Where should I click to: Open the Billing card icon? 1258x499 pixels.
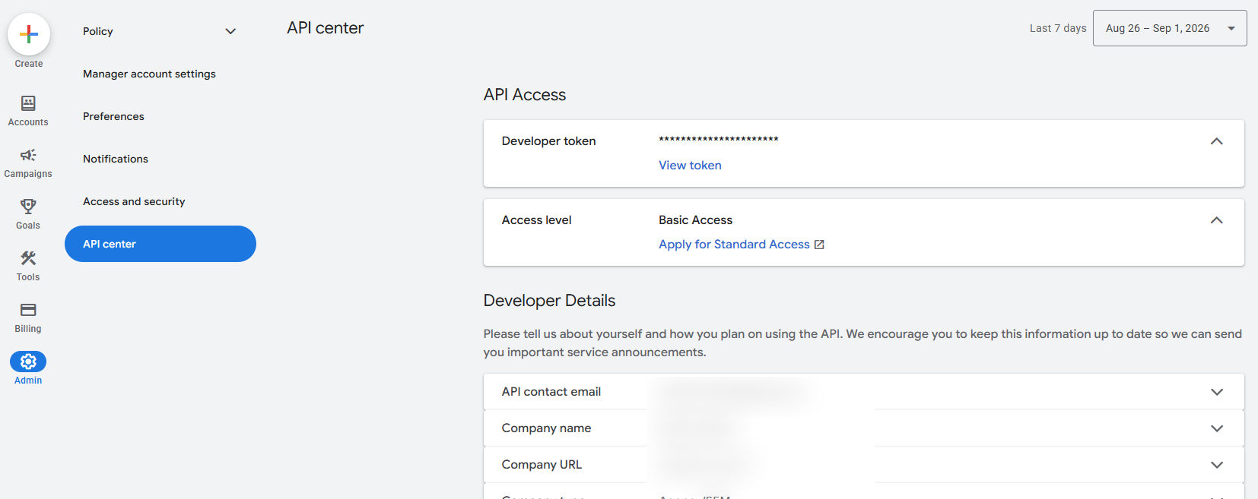pyautogui.click(x=28, y=310)
